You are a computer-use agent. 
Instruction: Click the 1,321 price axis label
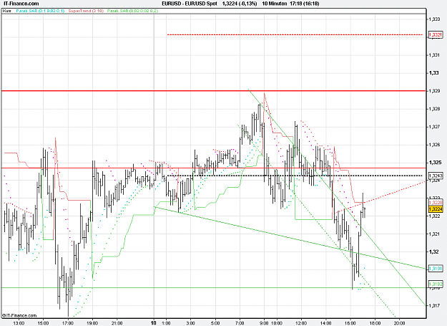[434, 234]
